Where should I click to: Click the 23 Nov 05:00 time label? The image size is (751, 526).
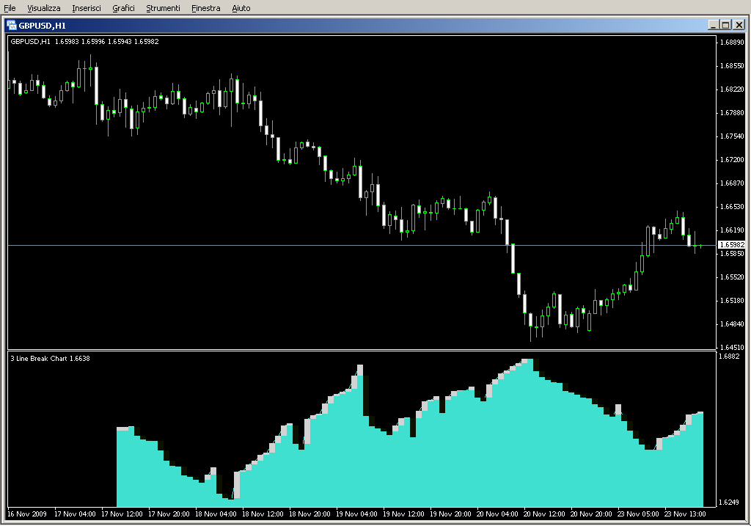click(638, 514)
